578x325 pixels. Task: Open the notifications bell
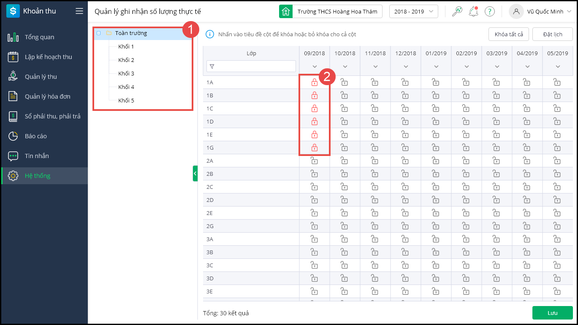[473, 11]
